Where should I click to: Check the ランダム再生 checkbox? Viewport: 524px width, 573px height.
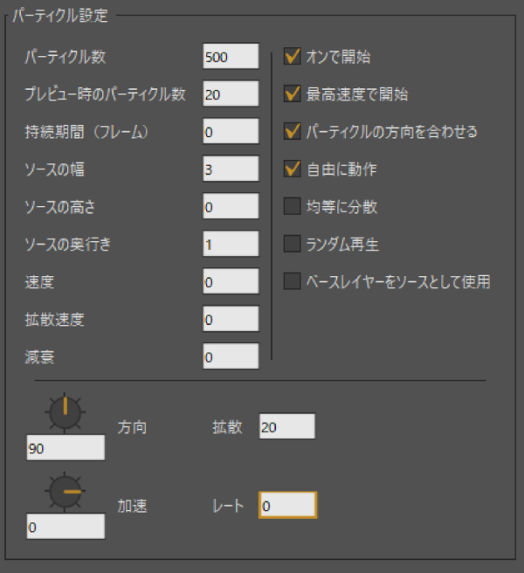293,245
